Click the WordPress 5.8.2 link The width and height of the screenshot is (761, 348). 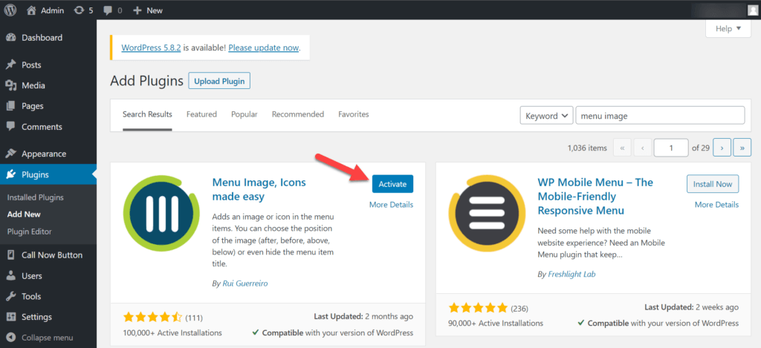pos(152,48)
